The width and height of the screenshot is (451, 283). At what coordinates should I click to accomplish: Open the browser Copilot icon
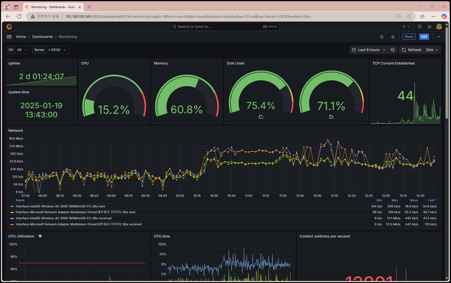(444, 16)
